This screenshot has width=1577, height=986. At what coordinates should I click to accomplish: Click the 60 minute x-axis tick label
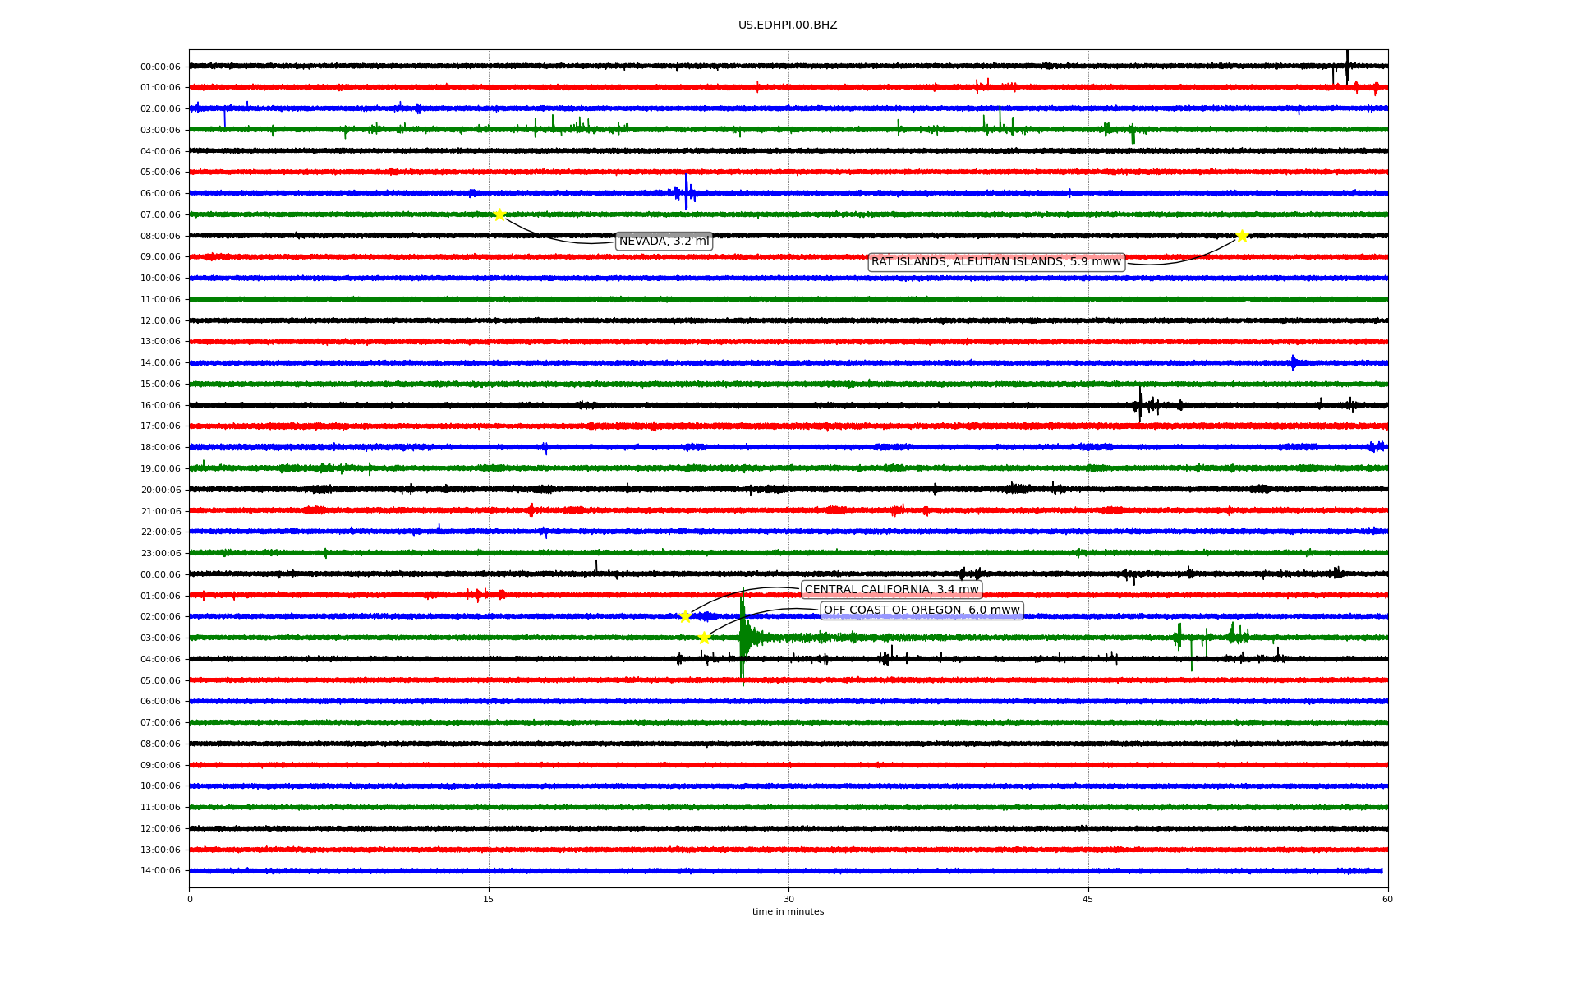tap(1387, 900)
